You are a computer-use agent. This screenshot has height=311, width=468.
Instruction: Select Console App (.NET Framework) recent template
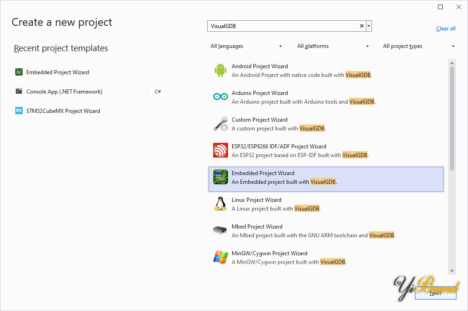(64, 92)
